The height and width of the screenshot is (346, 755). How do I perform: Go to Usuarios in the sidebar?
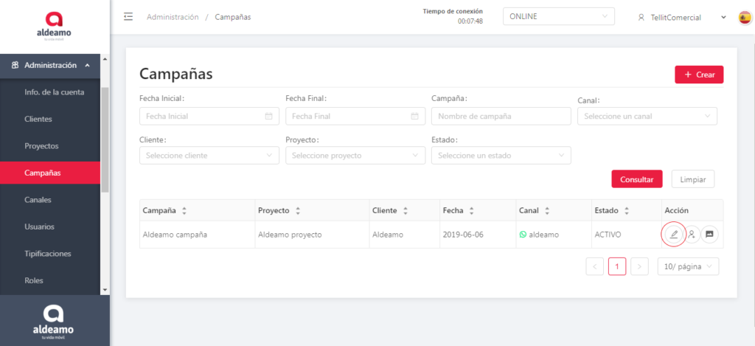[x=39, y=226]
